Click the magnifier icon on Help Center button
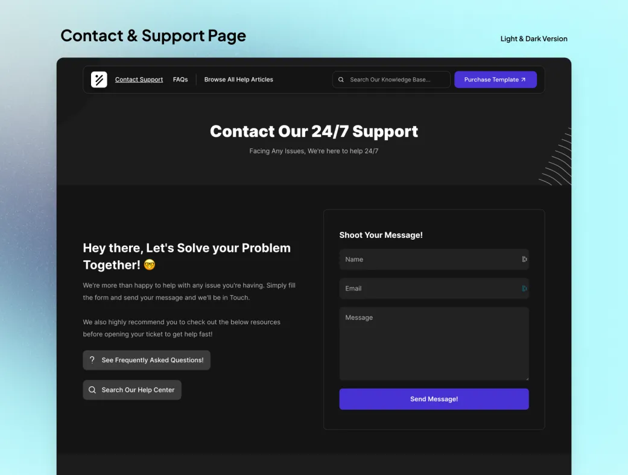628x475 pixels. pos(92,390)
